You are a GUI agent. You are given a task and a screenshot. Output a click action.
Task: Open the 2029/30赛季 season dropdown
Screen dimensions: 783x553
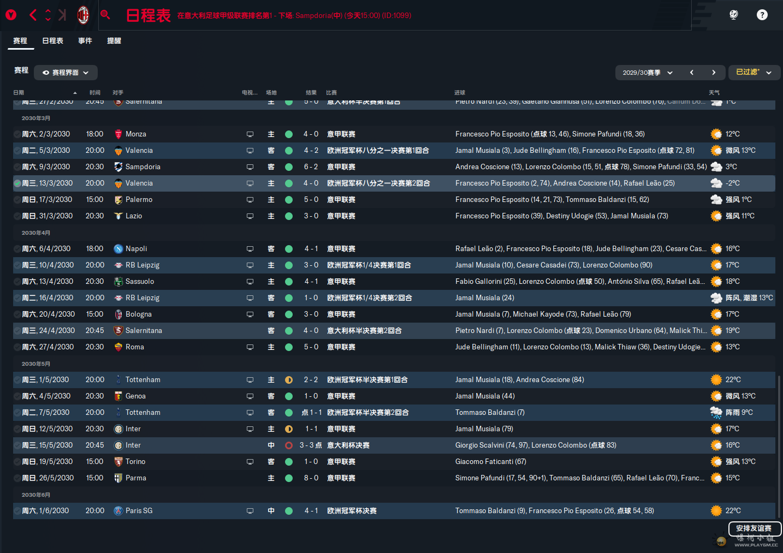point(648,73)
